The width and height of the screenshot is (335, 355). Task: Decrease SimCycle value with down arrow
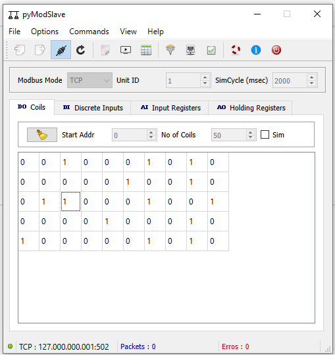tap(312, 83)
